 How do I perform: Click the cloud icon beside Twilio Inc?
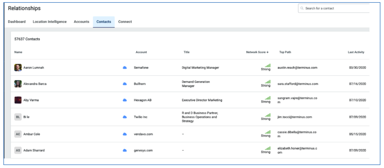(x=125, y=117)
